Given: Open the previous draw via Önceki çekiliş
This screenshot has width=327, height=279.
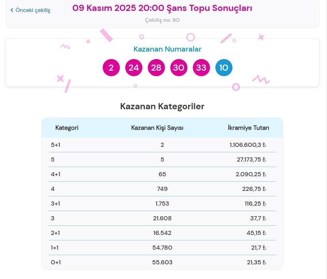Looking at the screenshot, I should pyautogui.click(x=32, y=10).
